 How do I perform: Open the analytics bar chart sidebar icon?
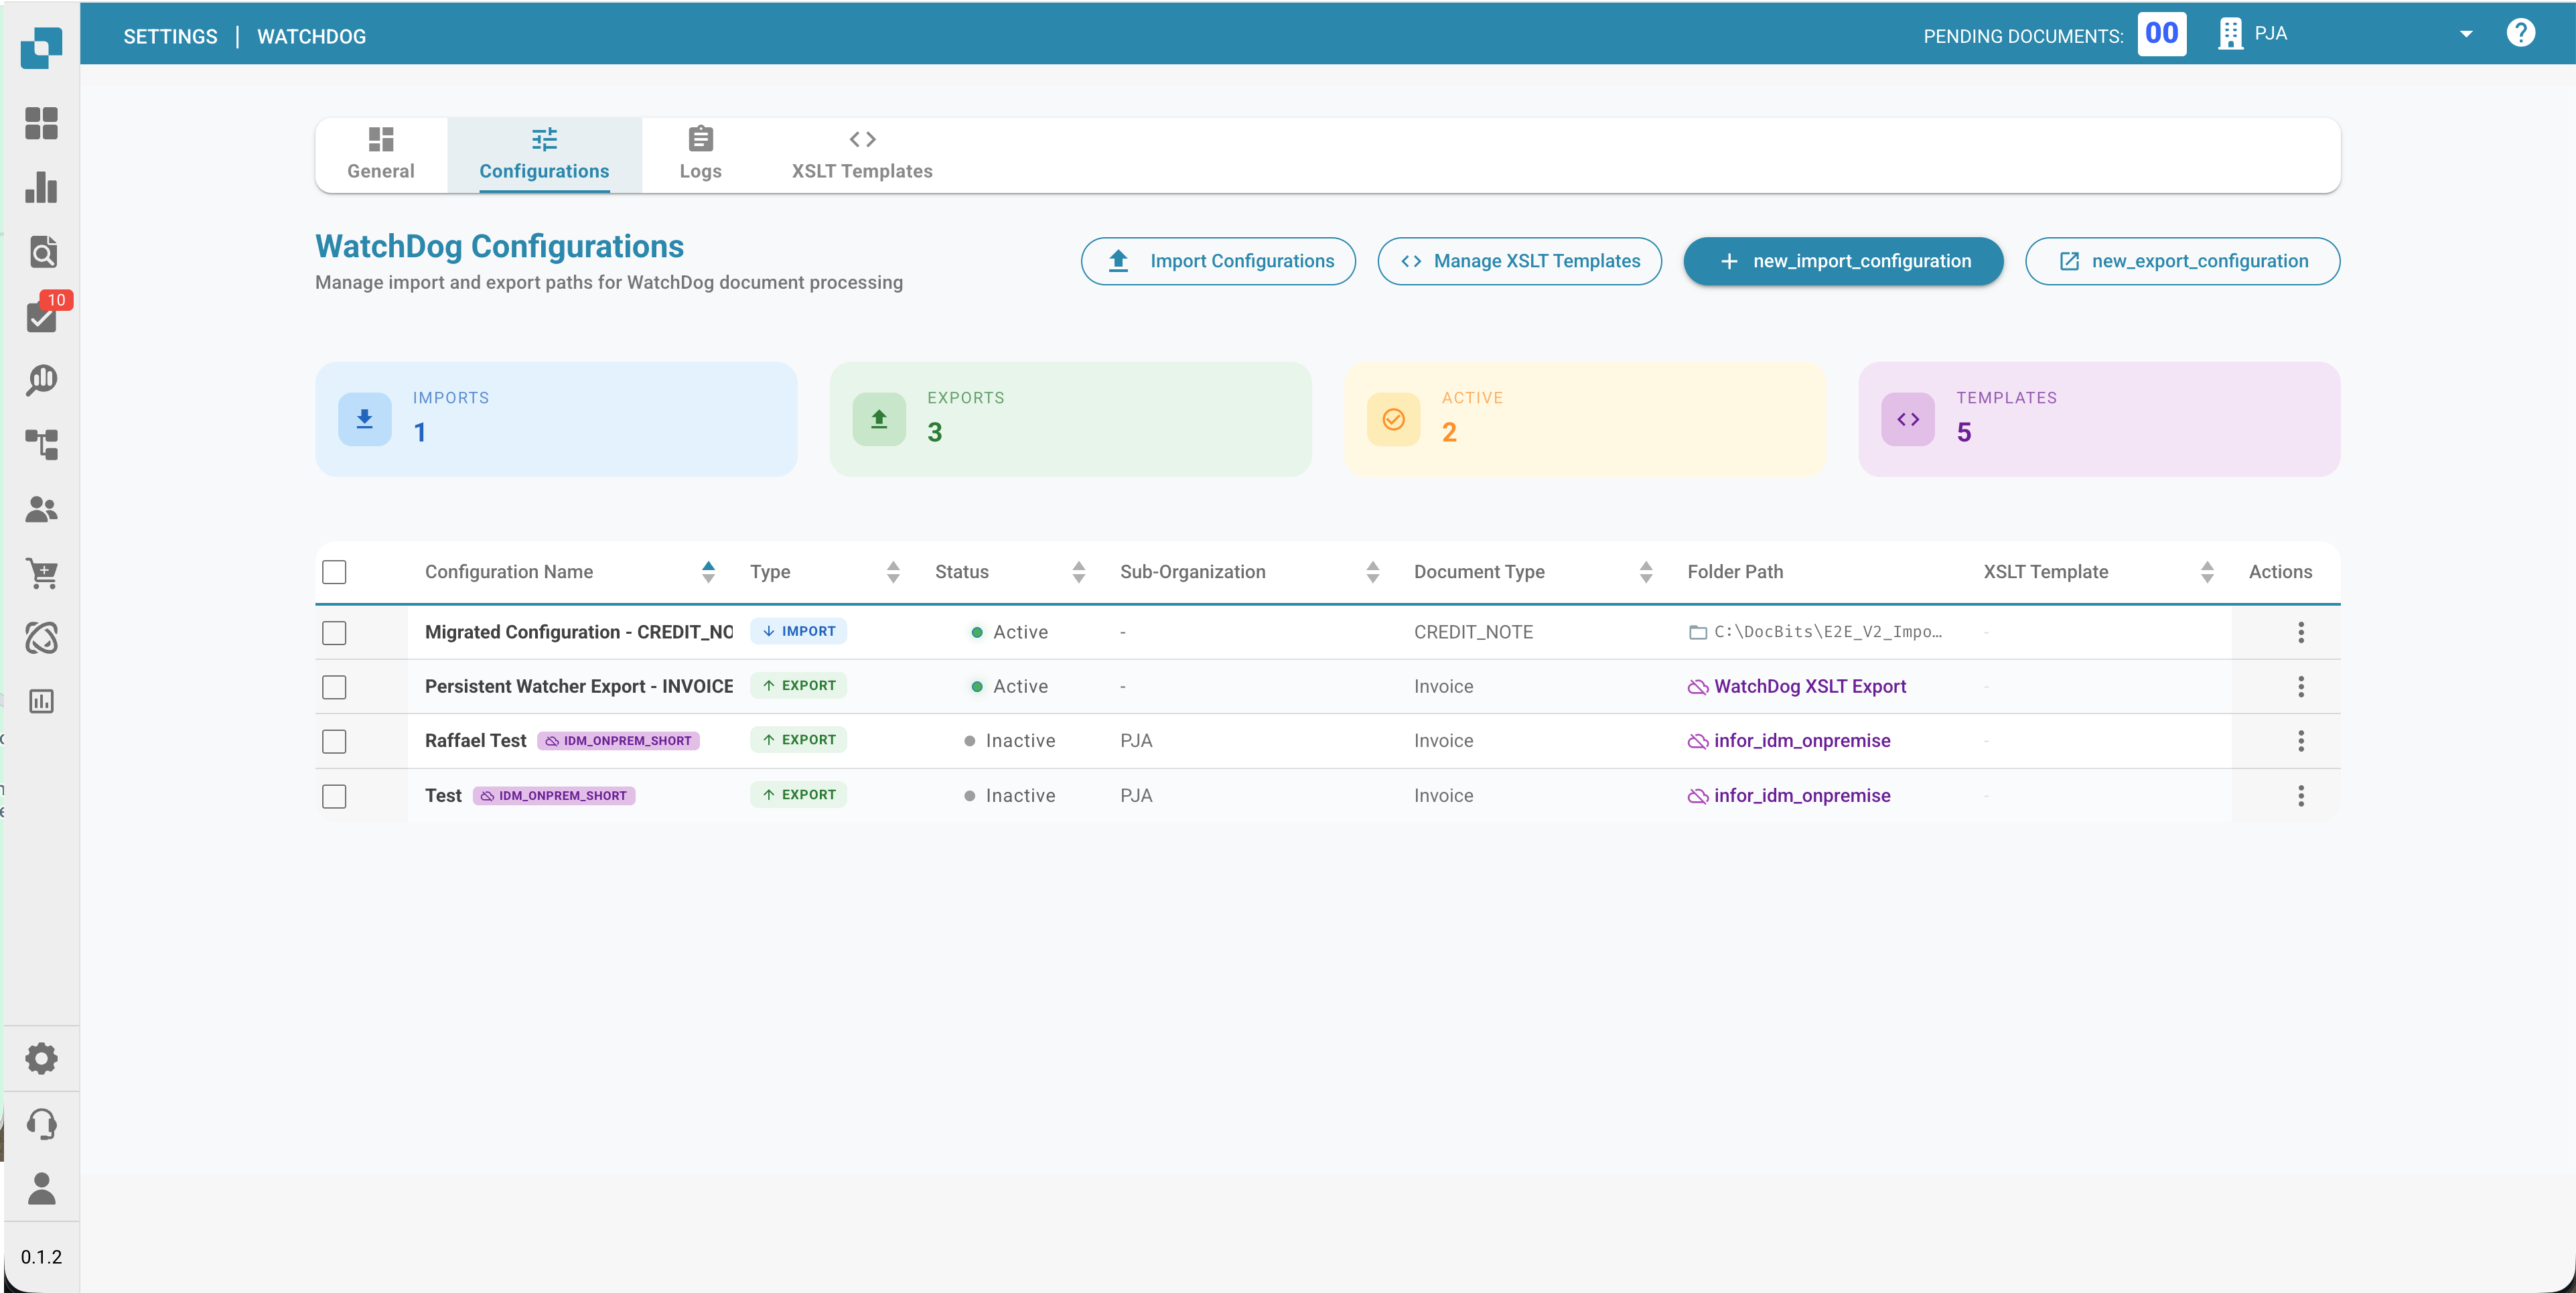[x=41, y=188]
